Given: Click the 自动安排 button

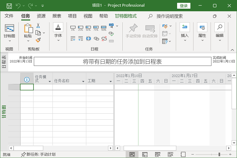Looking at the screenshot, I should [150, 31].
